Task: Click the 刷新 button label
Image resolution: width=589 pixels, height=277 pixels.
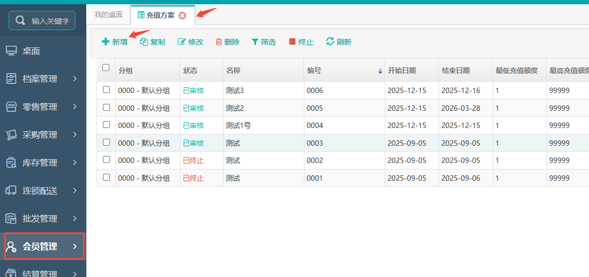Action: [344, 42]
